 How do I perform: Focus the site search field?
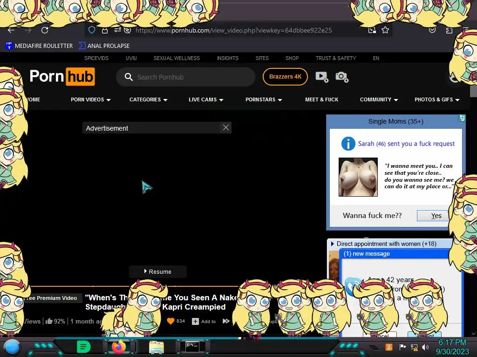point(185,77)
